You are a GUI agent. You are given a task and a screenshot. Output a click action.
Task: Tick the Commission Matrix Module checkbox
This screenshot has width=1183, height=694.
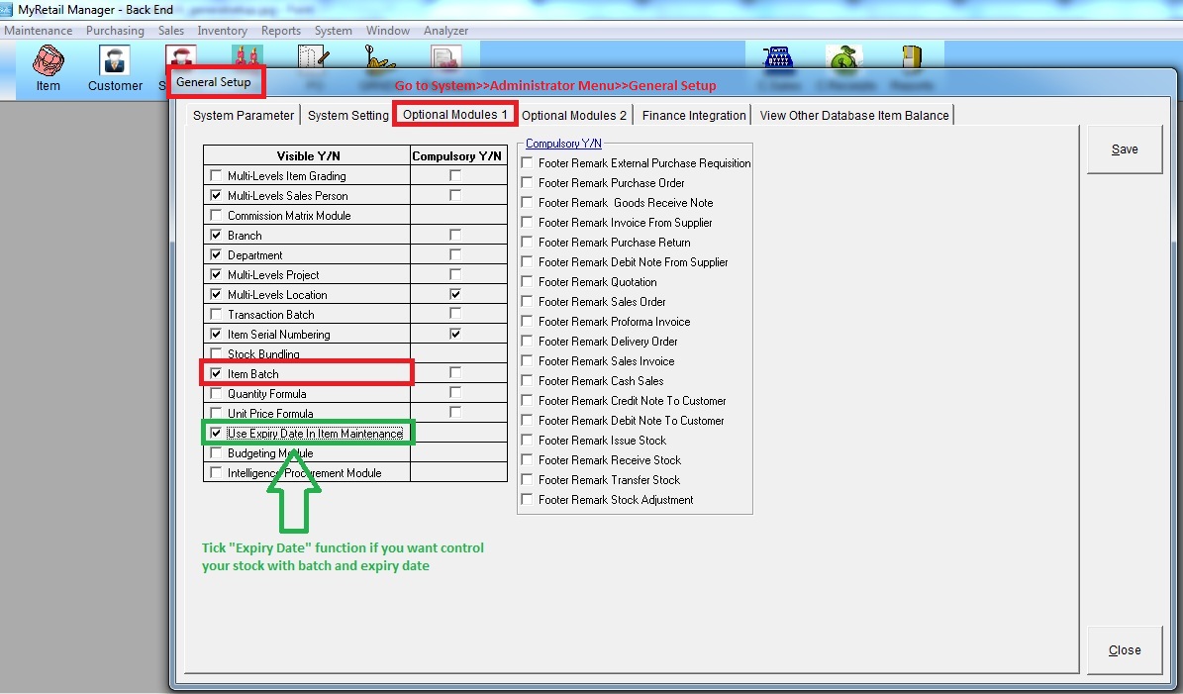(x=217, y=216)
